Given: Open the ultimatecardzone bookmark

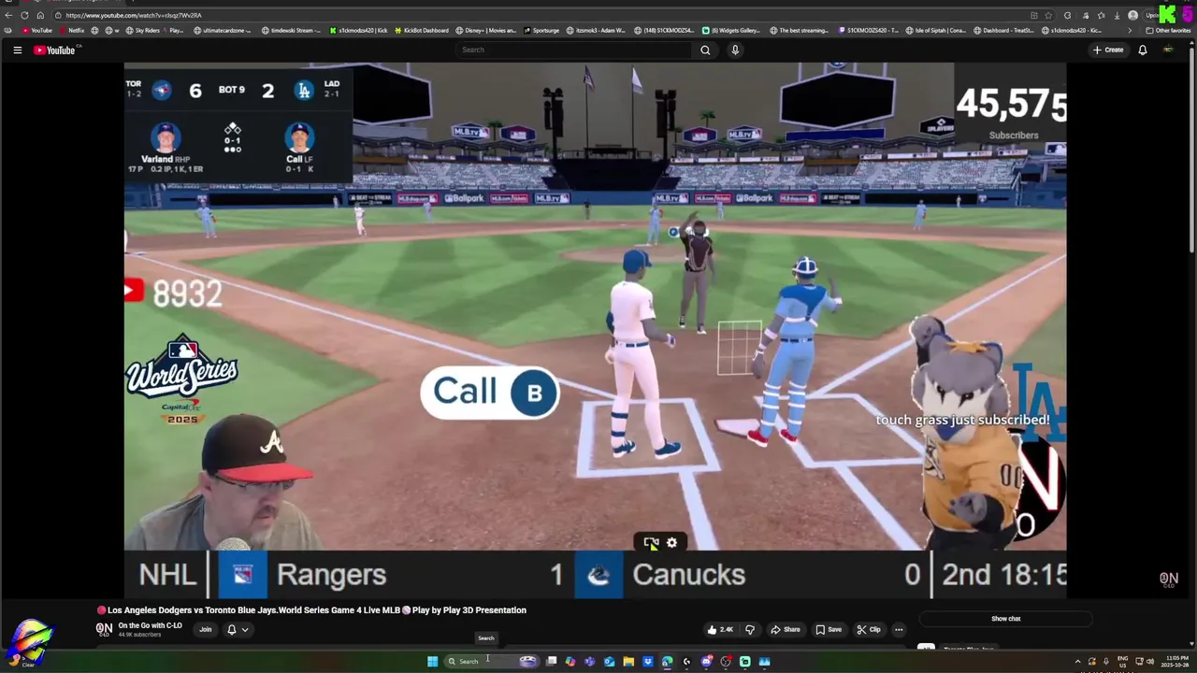Looking at the screenshot, I should click(223, 30).
